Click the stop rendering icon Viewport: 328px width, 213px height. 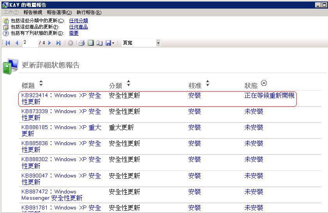[x=71, y=43]
